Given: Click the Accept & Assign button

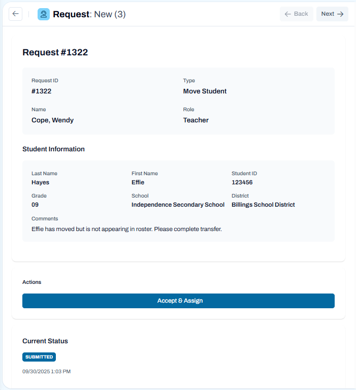Looking at the screenshot, I should coord(178,301).
